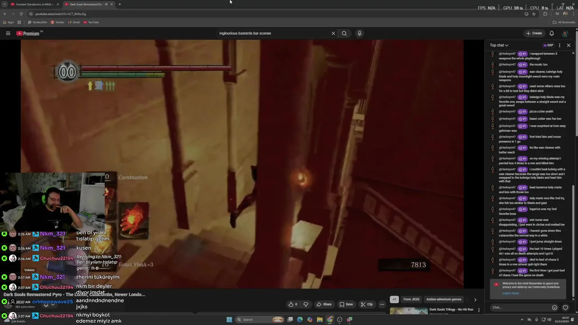The image size is (578, 325).
Task: Click the browser address bar URL
Action: point(61,14)
